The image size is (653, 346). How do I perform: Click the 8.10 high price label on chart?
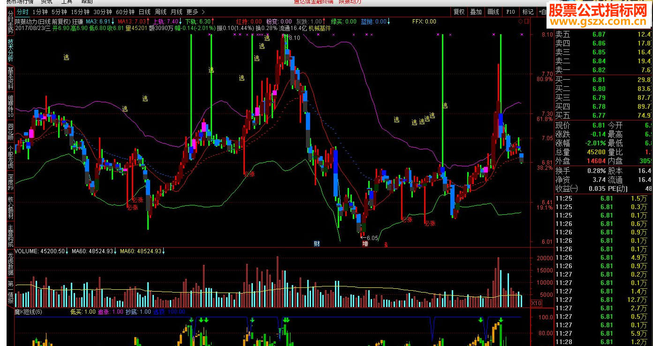[294, 38]
